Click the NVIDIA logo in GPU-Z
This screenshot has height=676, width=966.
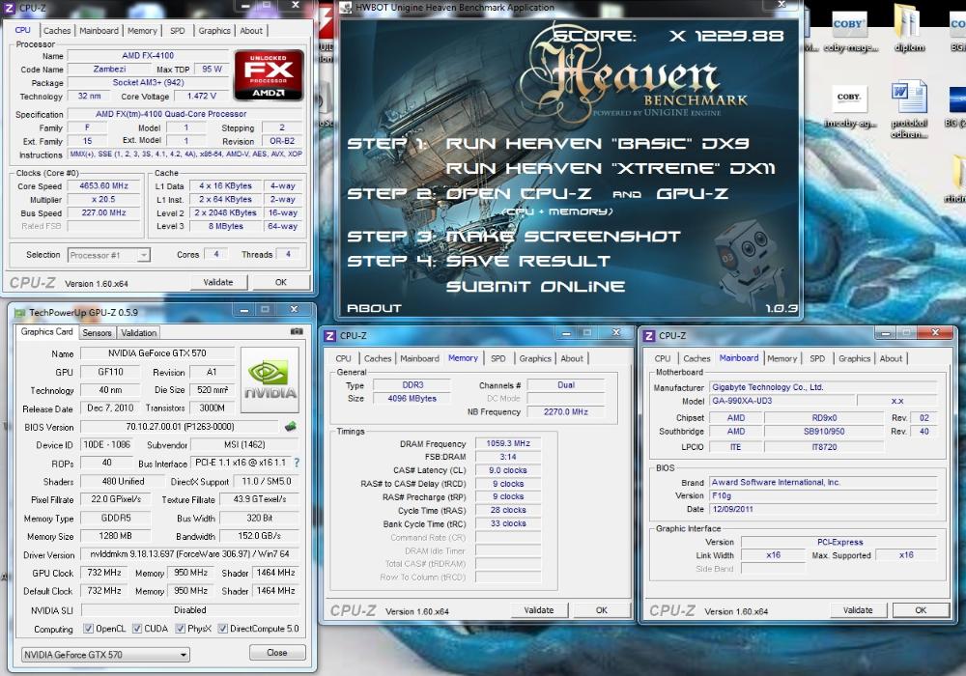tap(270, 380)
